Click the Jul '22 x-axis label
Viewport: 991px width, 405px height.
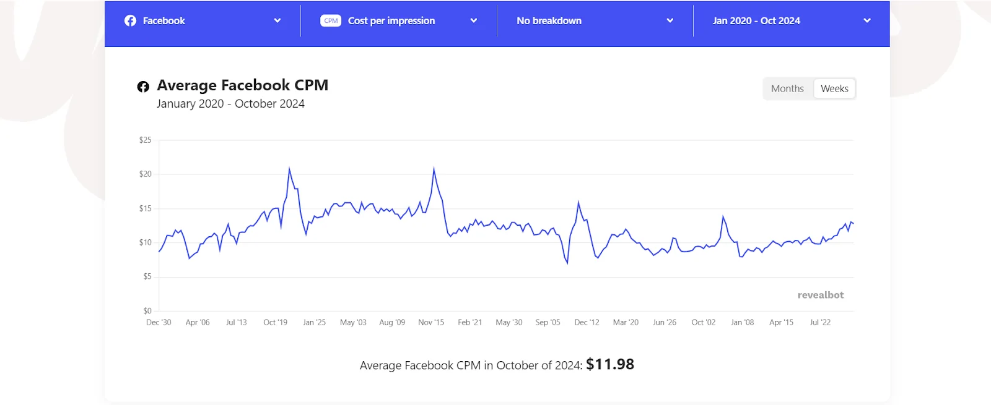pos(820,323)
